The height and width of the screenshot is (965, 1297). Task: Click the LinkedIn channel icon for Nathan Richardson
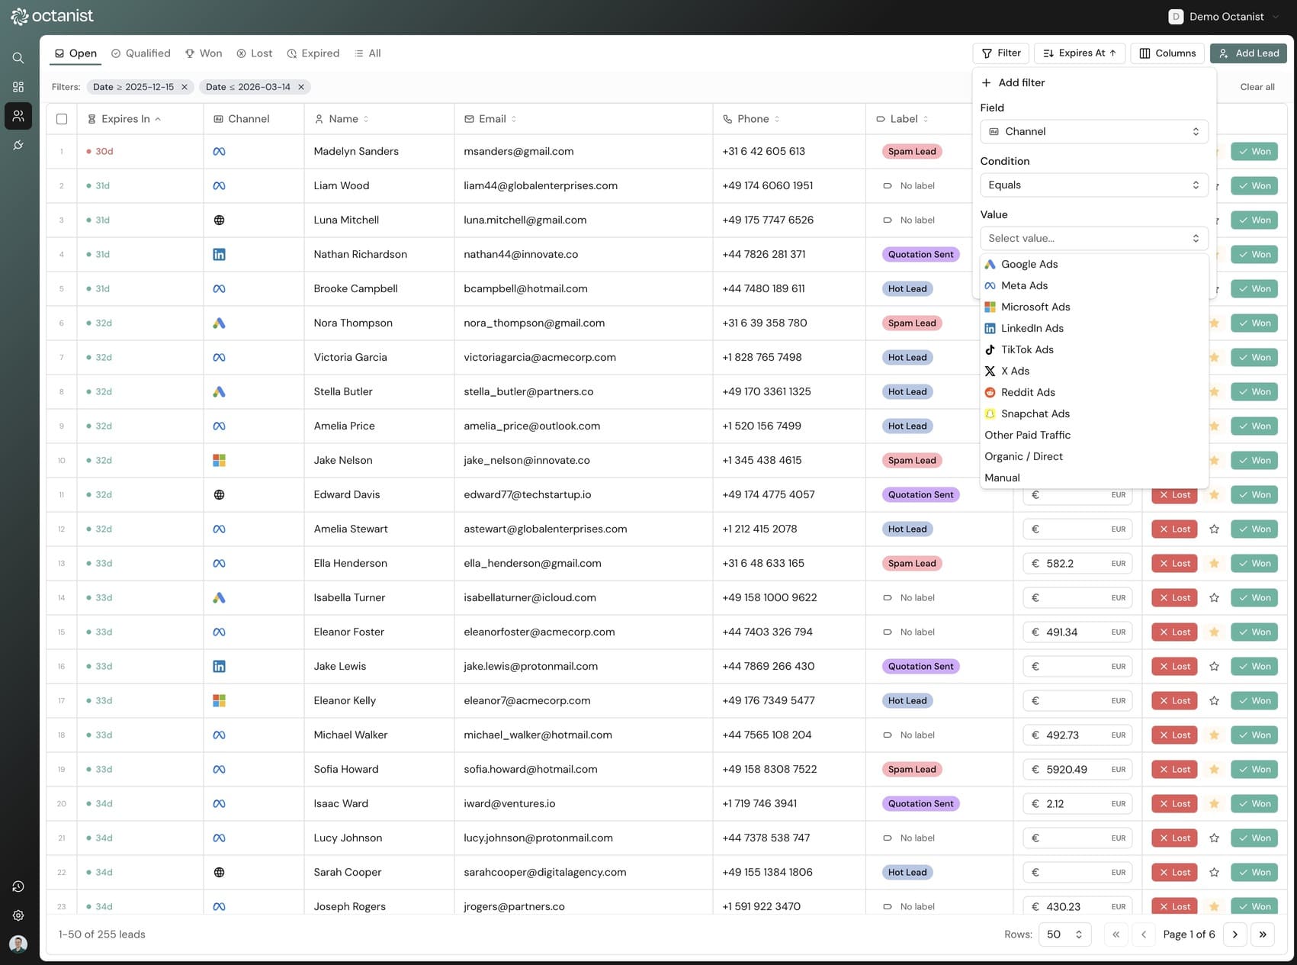(219, 254)
